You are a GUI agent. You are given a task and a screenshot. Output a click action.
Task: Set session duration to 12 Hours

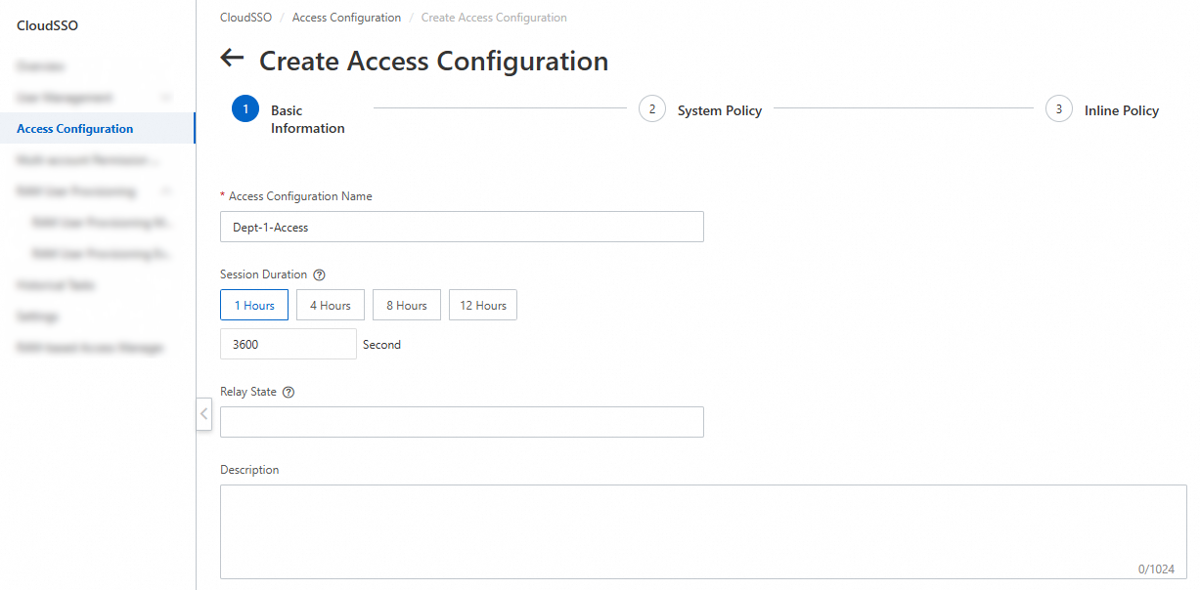(483, 306)
